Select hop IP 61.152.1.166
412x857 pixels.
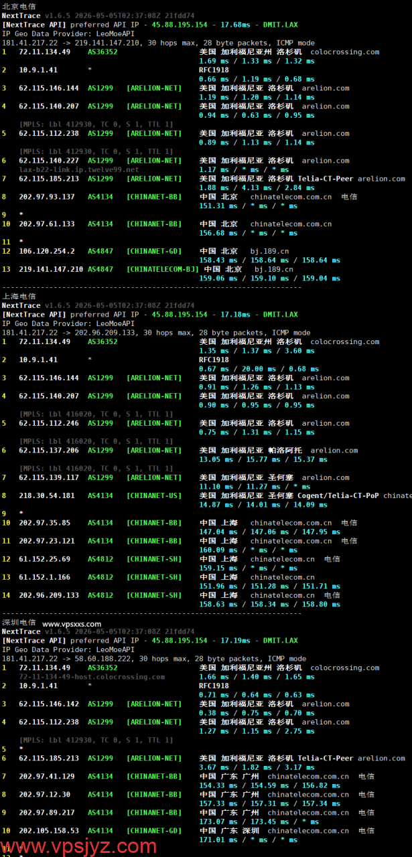[44, 577]
